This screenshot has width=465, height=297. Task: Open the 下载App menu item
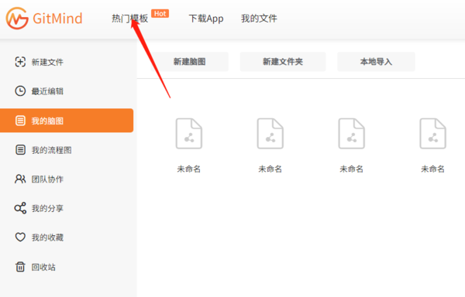206,19
